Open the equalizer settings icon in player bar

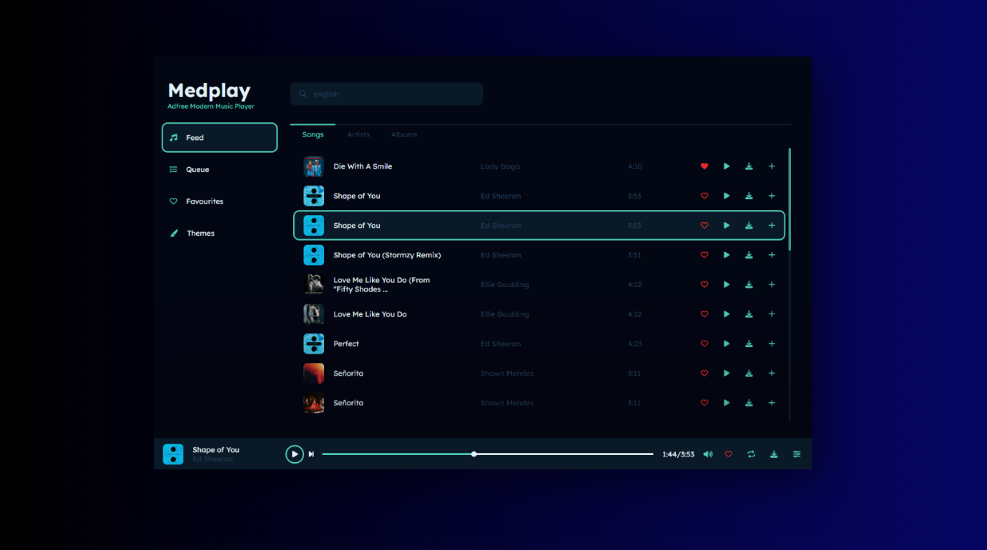click(x=796, y=454)
